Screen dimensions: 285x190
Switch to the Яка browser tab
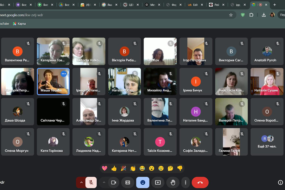click(110, 5)
